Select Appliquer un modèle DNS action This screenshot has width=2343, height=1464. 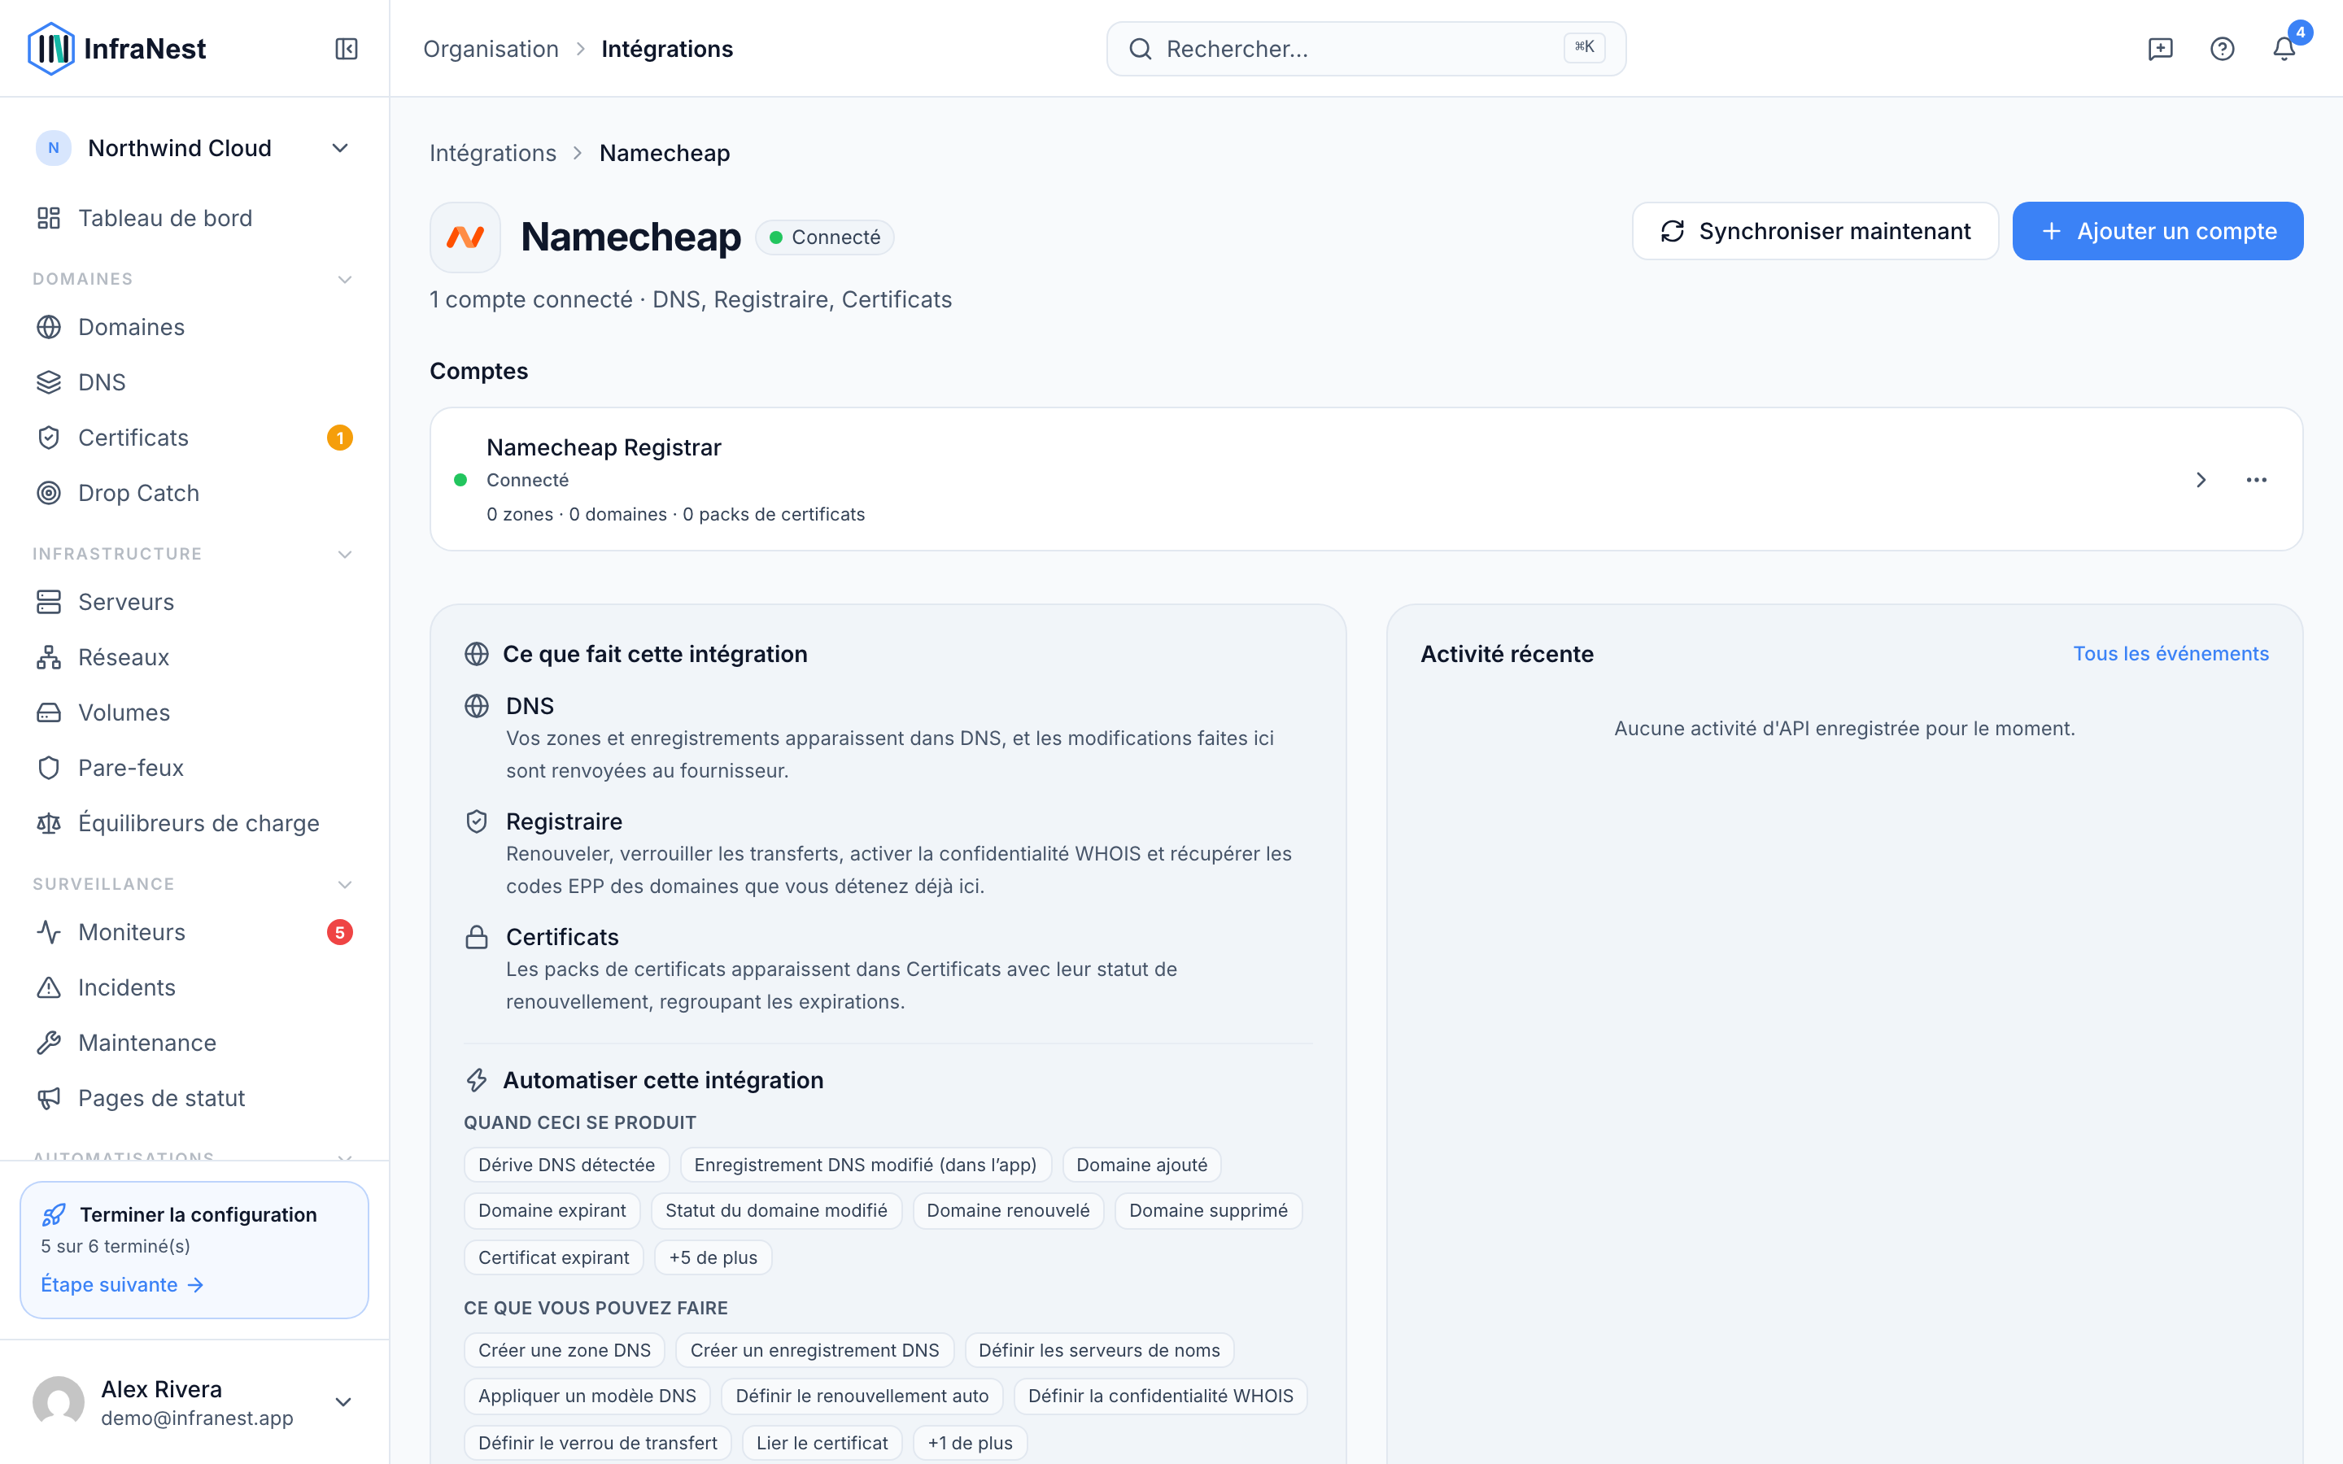pyautogui.click(x=587, y=1395)
